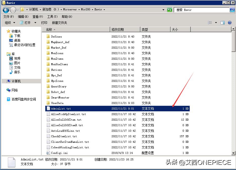This screenshot has height=170, width=236.
Task: Click the scroll up arrow of file list
Action: point(233,29)
